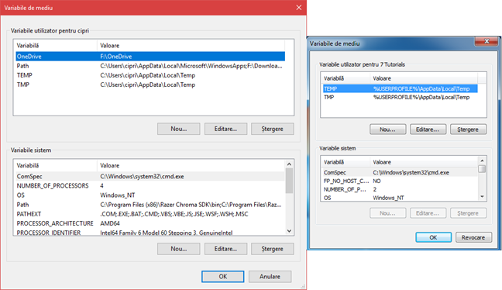Click scroll down arrow in right Variabile sistem list
The width and height of the screenshot is (502, 290).
[x=482, y=197]
